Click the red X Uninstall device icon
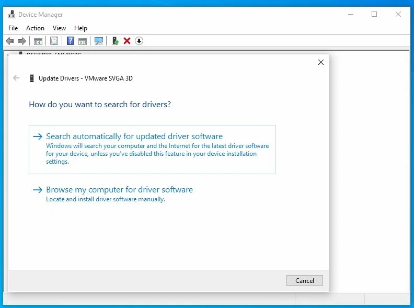 (127, 41)
